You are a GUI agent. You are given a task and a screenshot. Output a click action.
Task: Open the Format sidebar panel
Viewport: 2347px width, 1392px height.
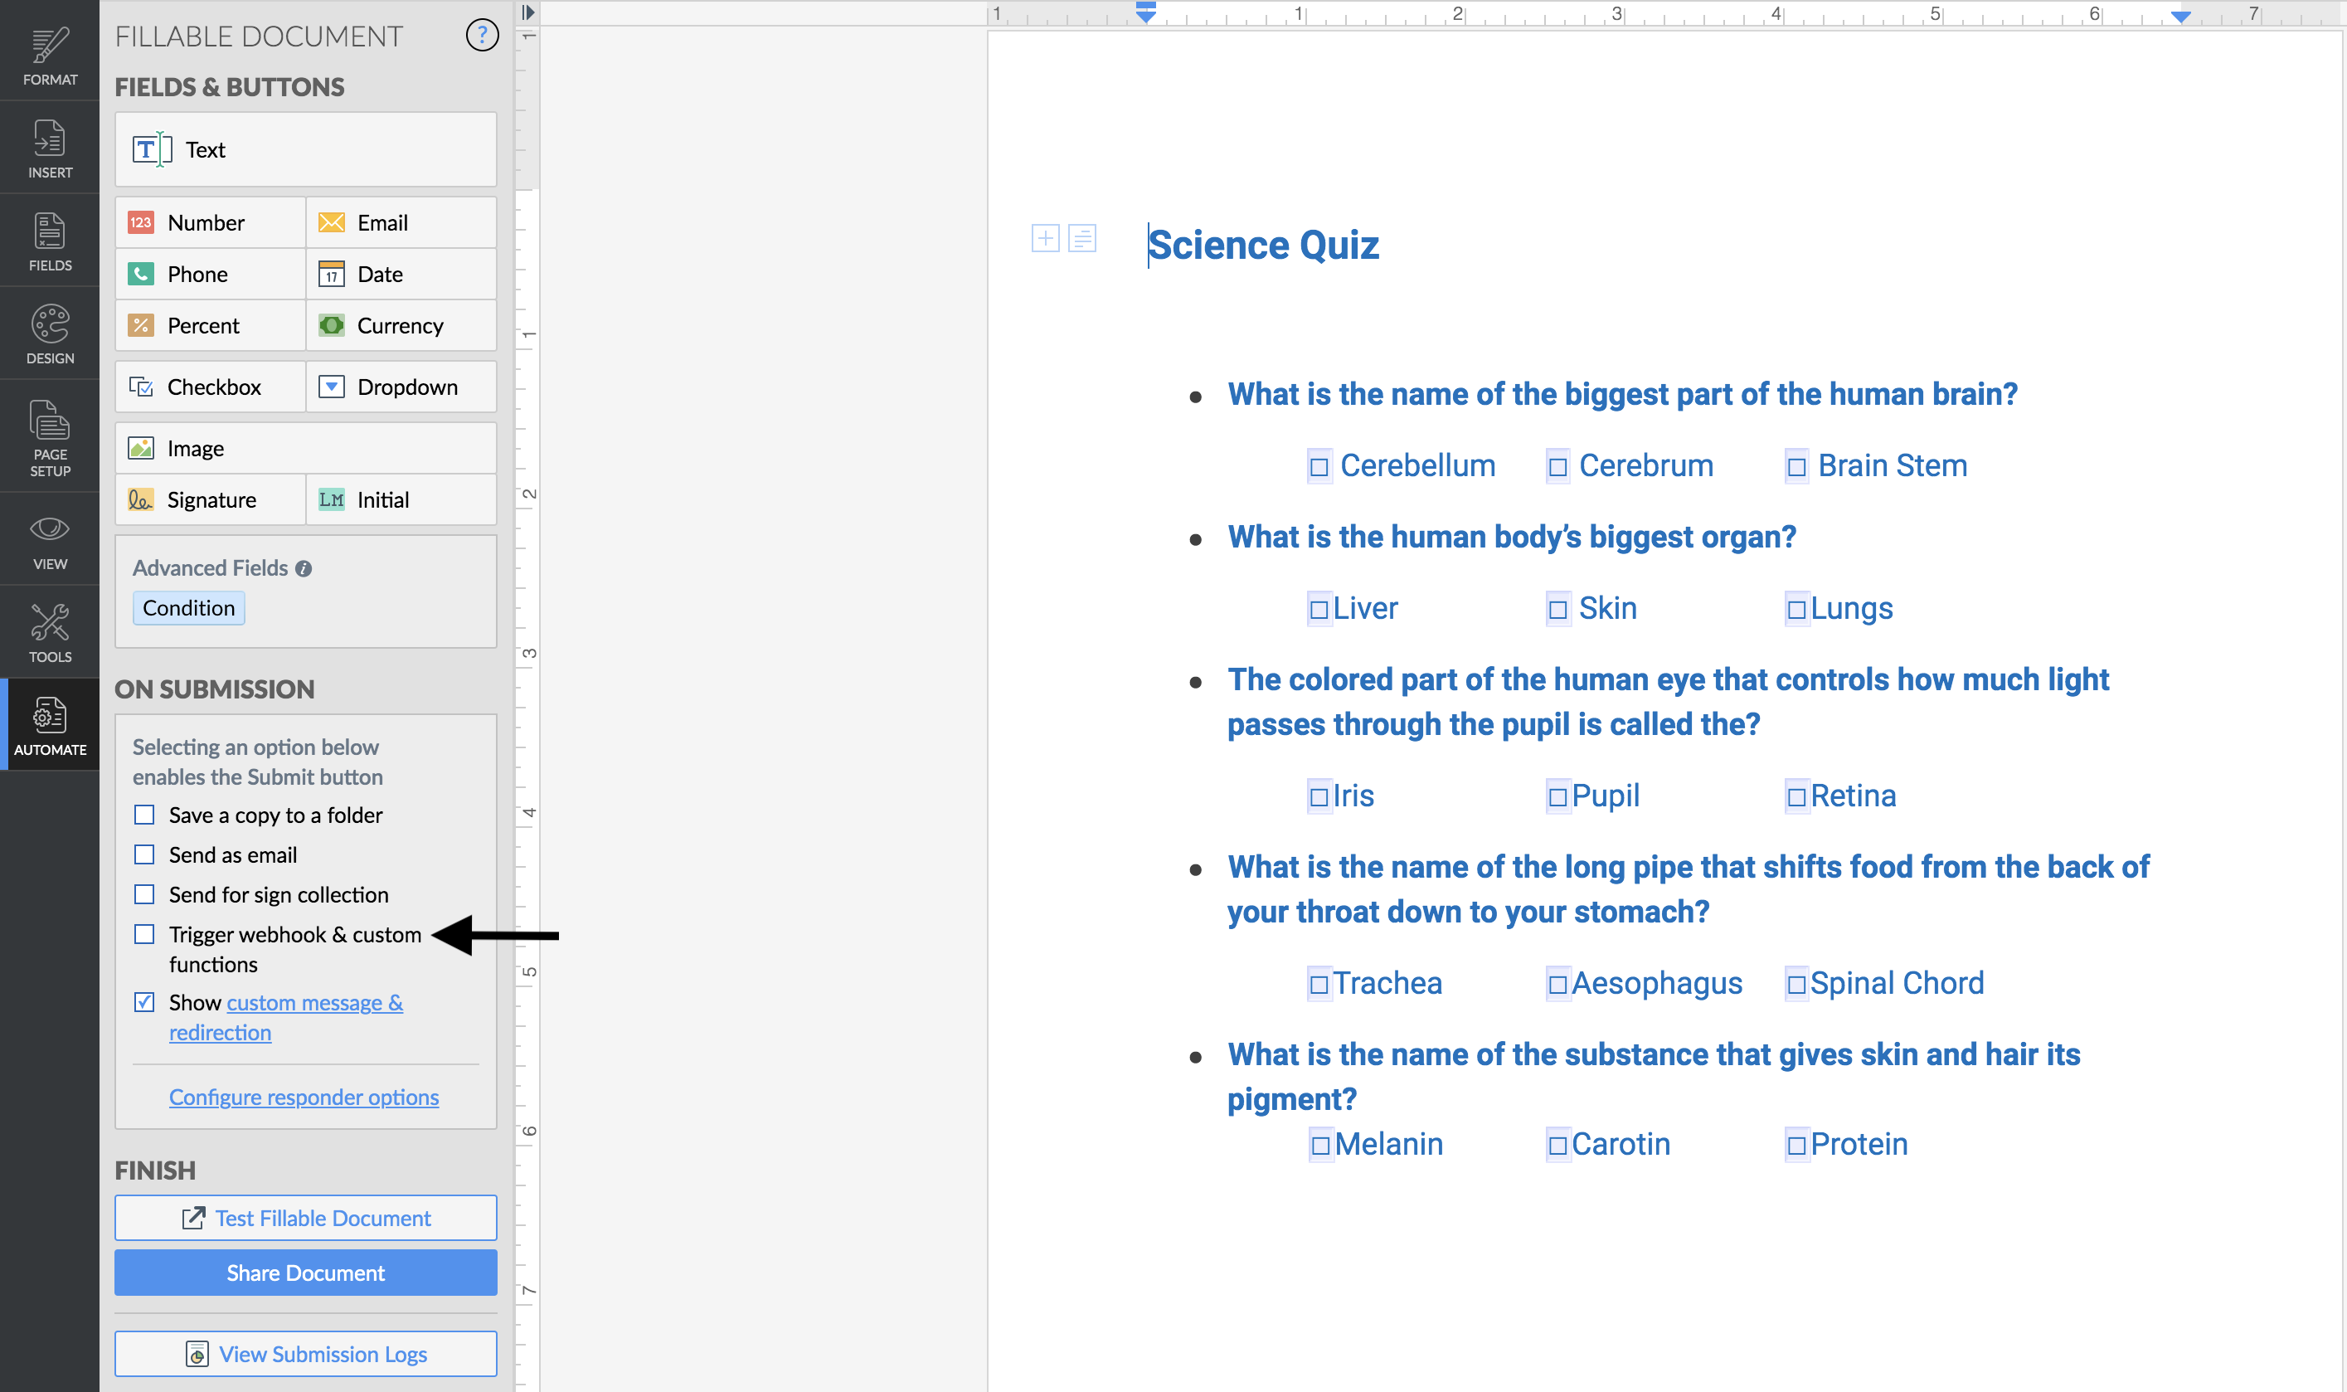click(50, 56)
